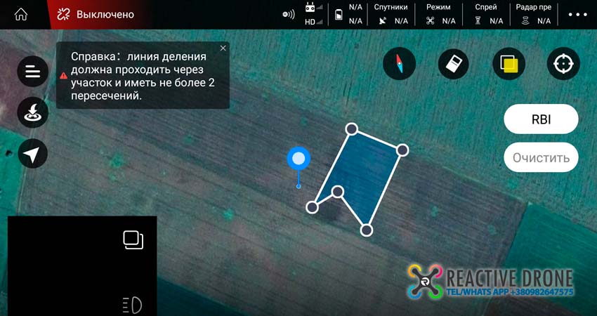Open the hamburger menu on the left
Viewport: 597px width, 316px height.
32,71
